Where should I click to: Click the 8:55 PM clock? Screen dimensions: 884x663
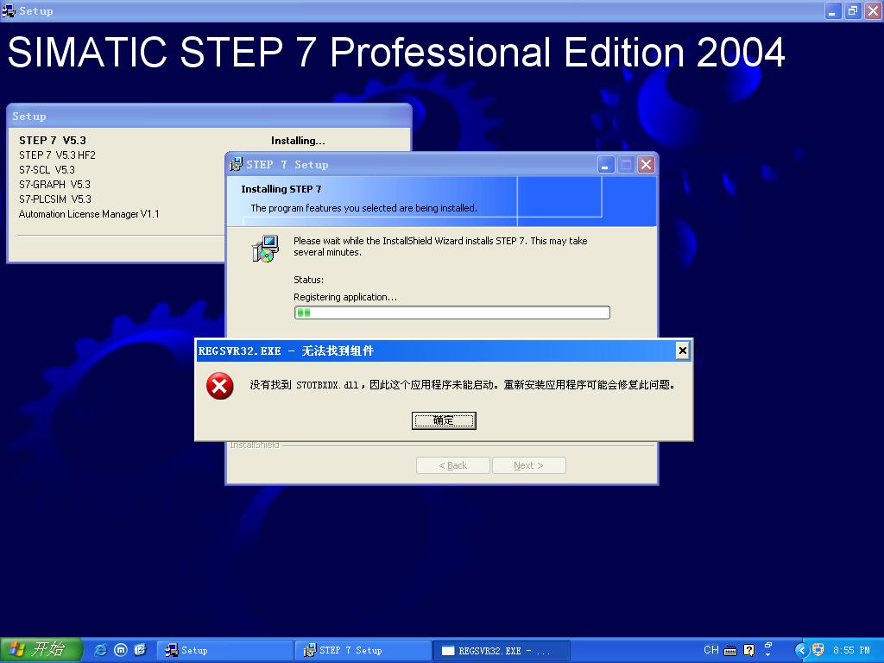pos(851,650)
